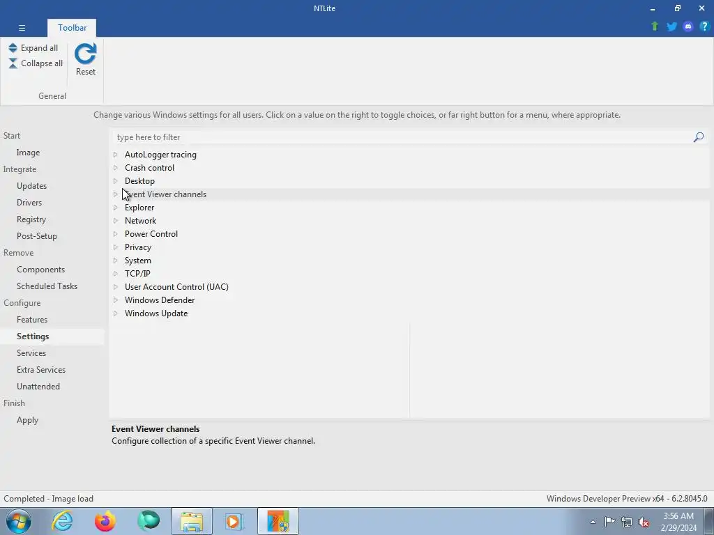Click the Reset label text
714x535 pixels.
tap(86, 72)
